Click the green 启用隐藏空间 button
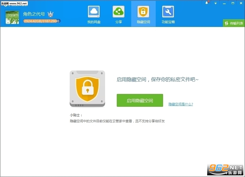The height and width of the screenshot is (177, 245). tap(140, 100)
